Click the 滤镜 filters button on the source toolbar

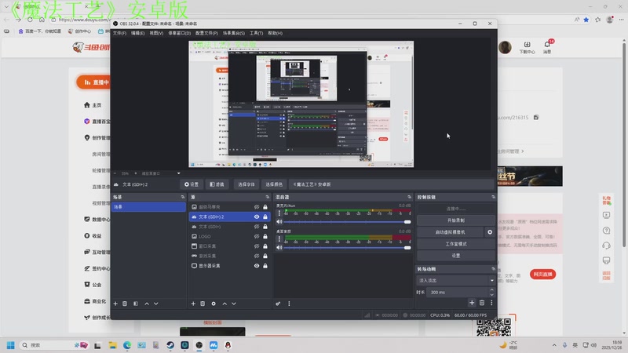point(217,184)
